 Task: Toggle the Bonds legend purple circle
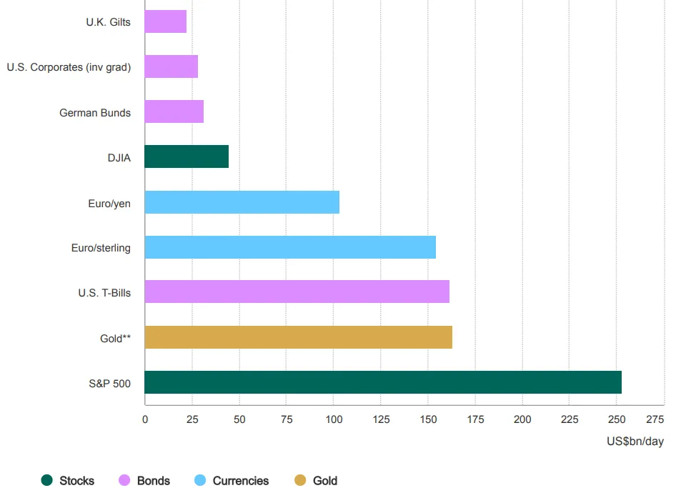point(124,481)
